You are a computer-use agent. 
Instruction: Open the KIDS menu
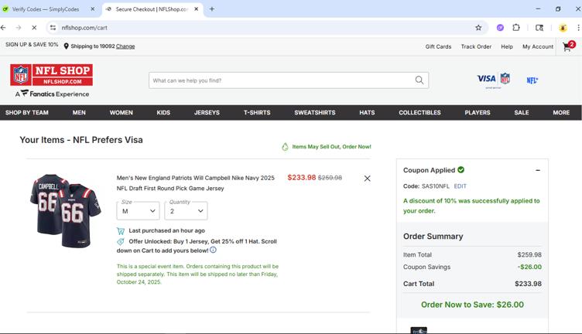click(x=163, y=112)
